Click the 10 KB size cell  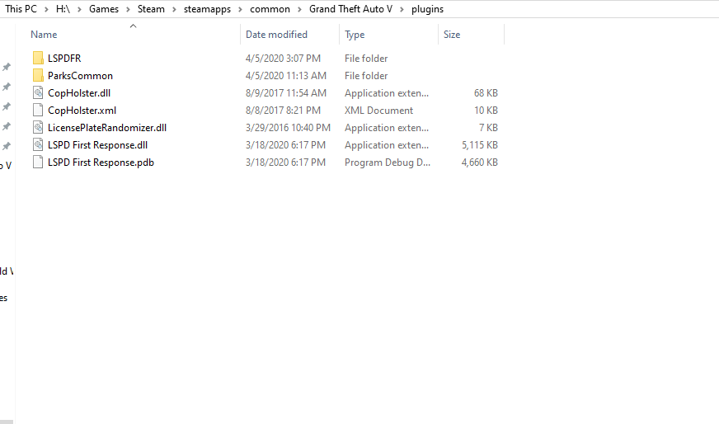click(486, 111)
